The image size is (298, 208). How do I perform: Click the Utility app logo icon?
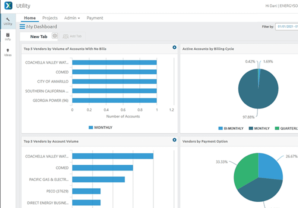(x=8, y=6)
